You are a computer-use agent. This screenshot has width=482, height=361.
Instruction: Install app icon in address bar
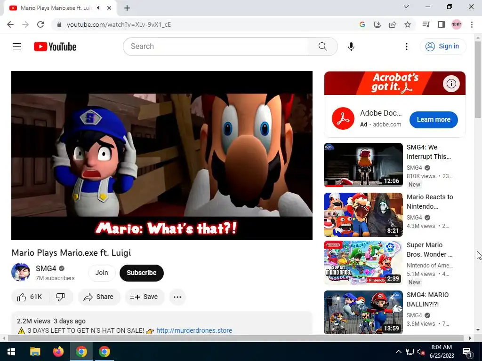(377, 24)
